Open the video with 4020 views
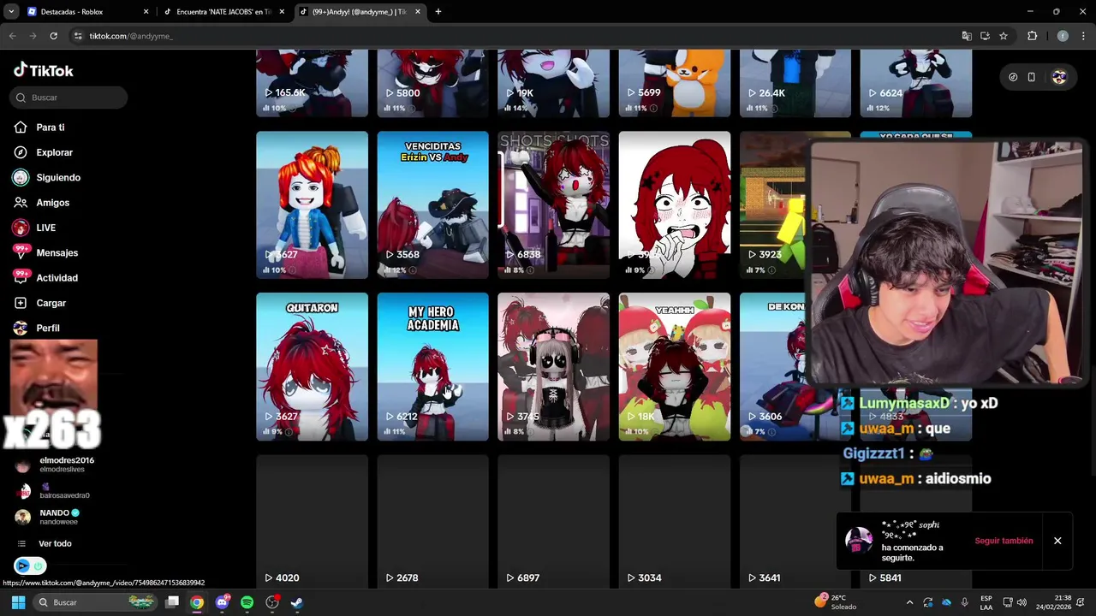 312,521
